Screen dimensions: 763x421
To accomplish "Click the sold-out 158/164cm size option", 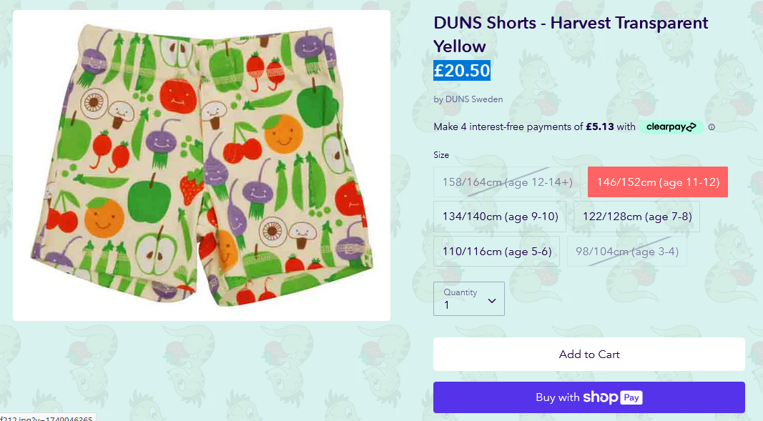I will (x=507, y=182).
